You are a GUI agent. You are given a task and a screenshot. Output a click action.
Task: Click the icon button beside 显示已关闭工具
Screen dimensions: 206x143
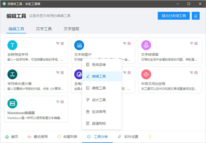click(196, 16)
